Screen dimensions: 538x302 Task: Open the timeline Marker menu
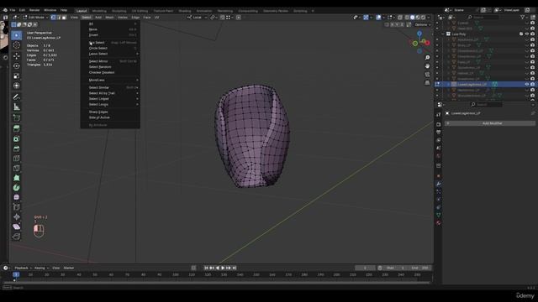69,268
